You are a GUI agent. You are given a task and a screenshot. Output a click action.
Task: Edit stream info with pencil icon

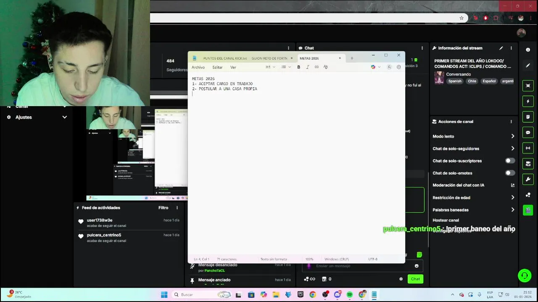click(x=501, y=48)
